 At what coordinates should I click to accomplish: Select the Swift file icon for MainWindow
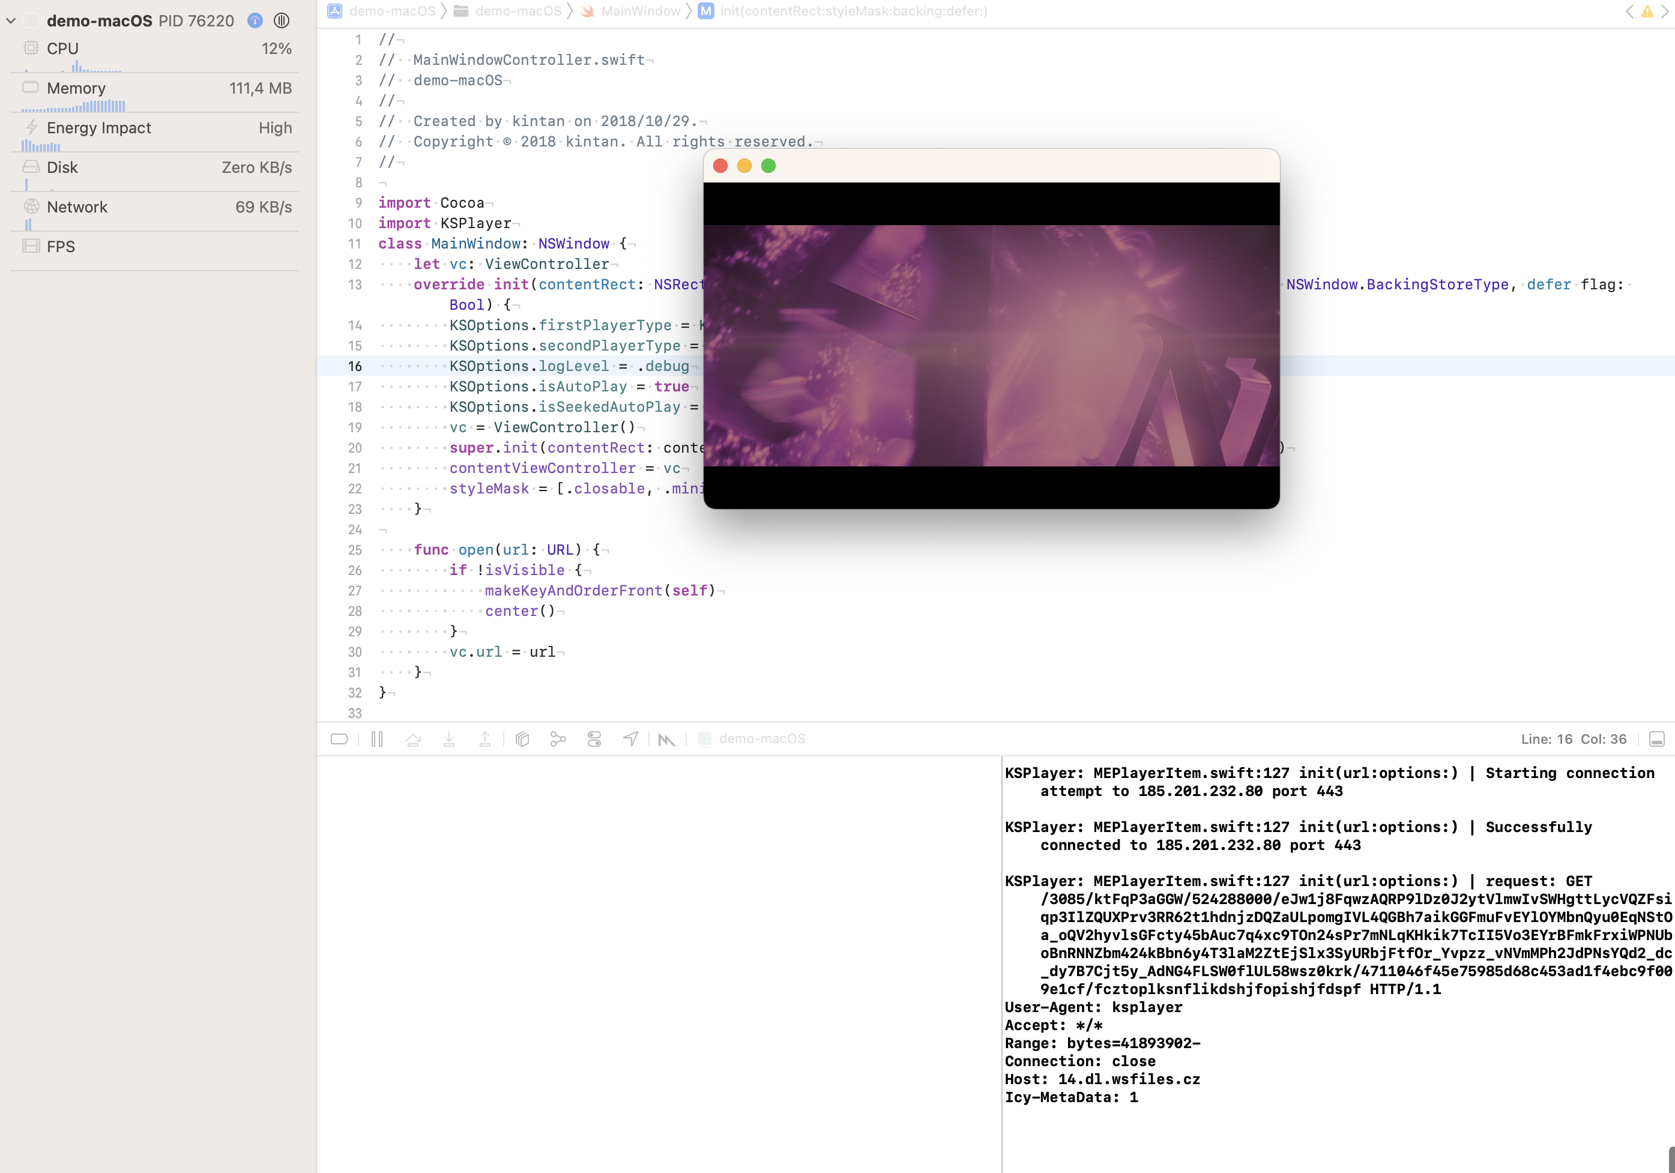point(587,11)
